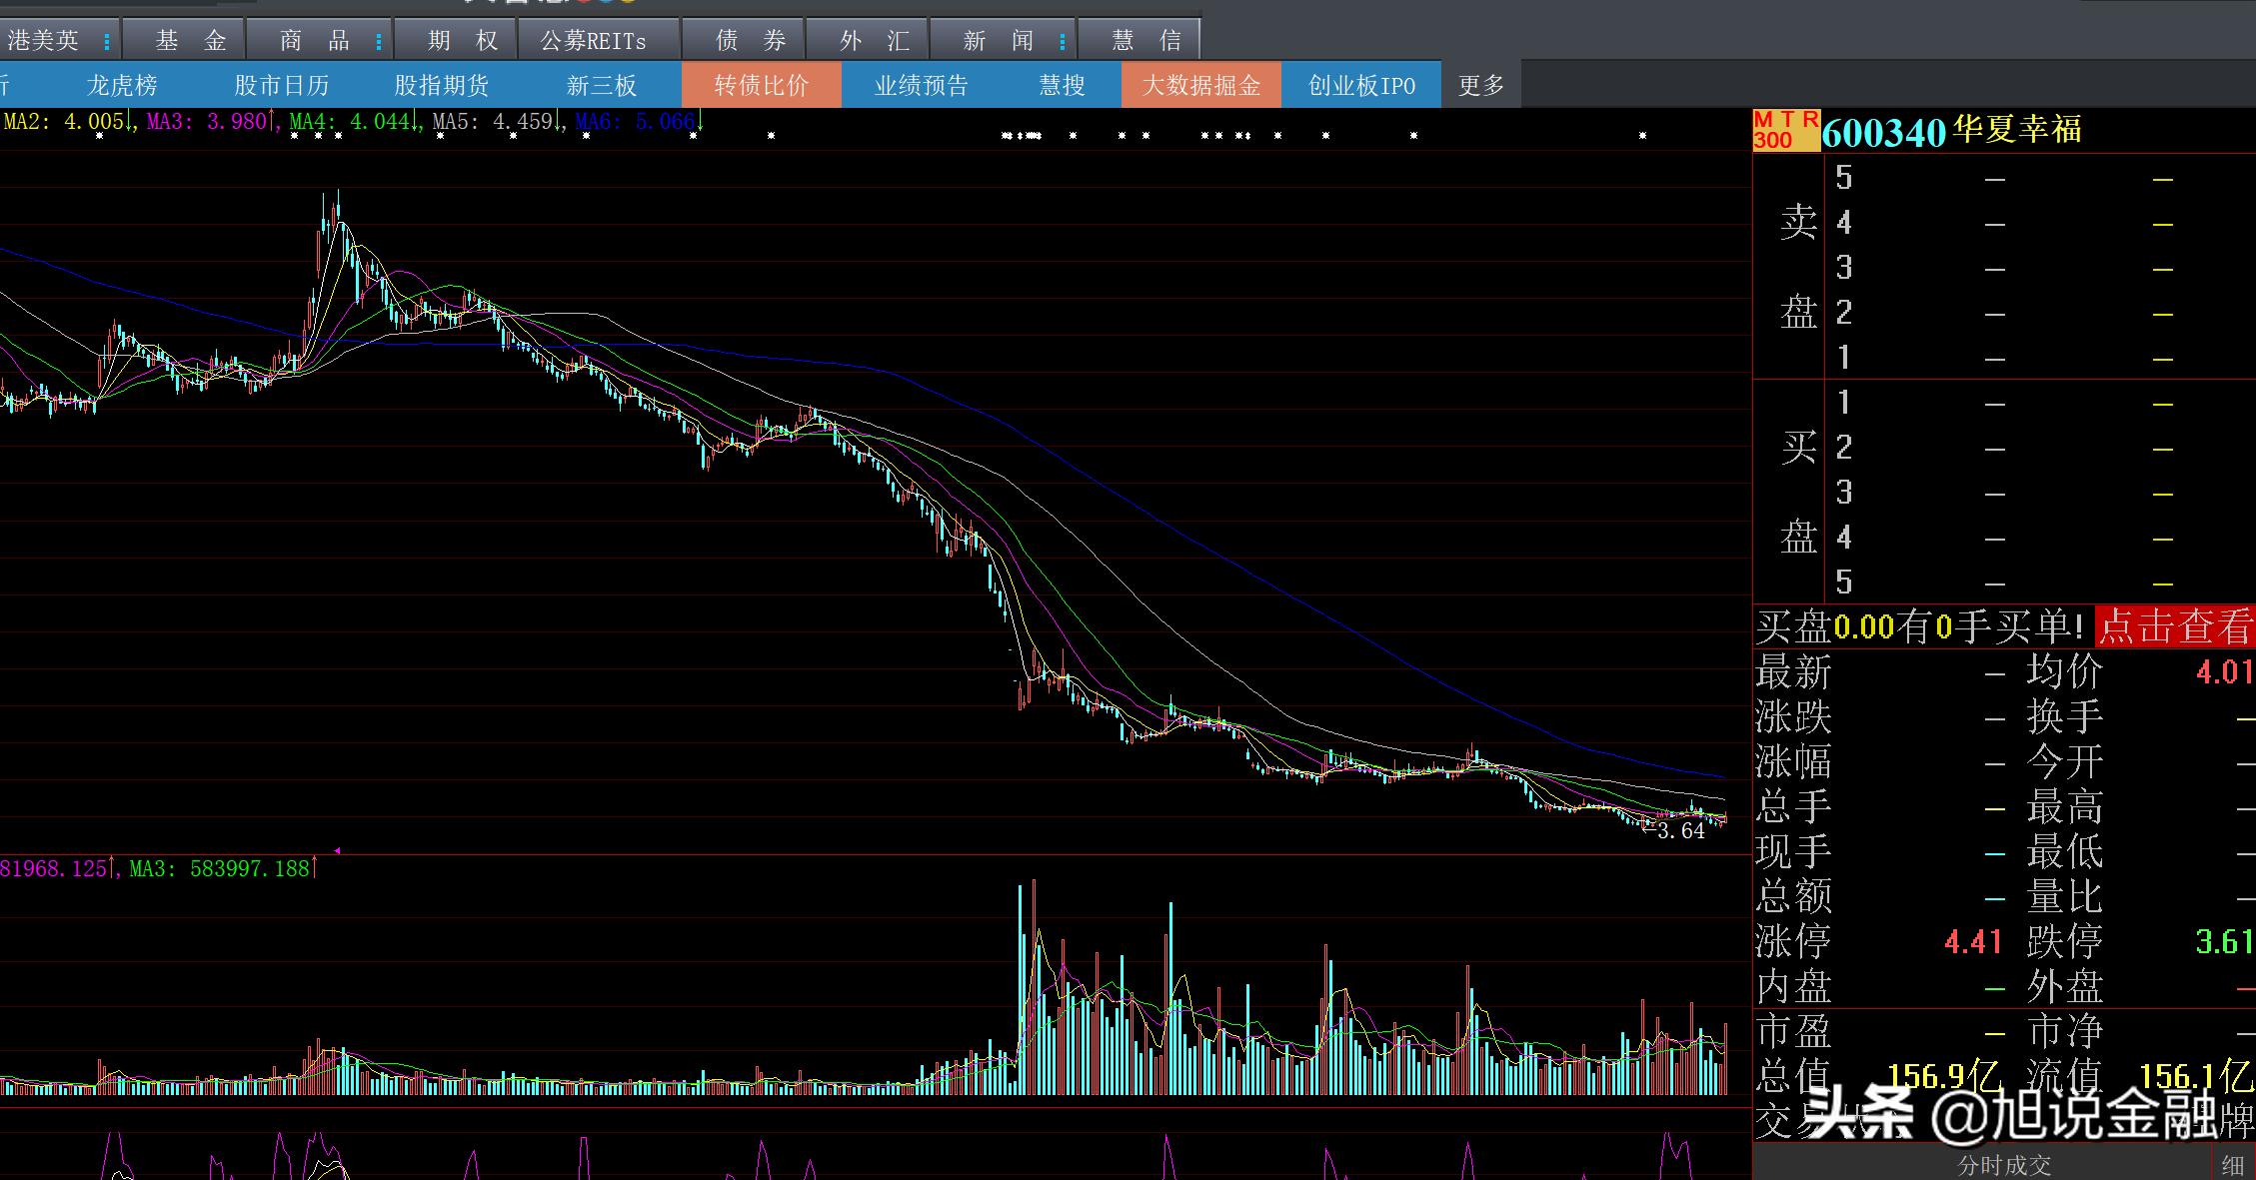Open the 商品 tab dropdown dots
This screenshot has width=2256, height=1180.
(x=379, y=41)
